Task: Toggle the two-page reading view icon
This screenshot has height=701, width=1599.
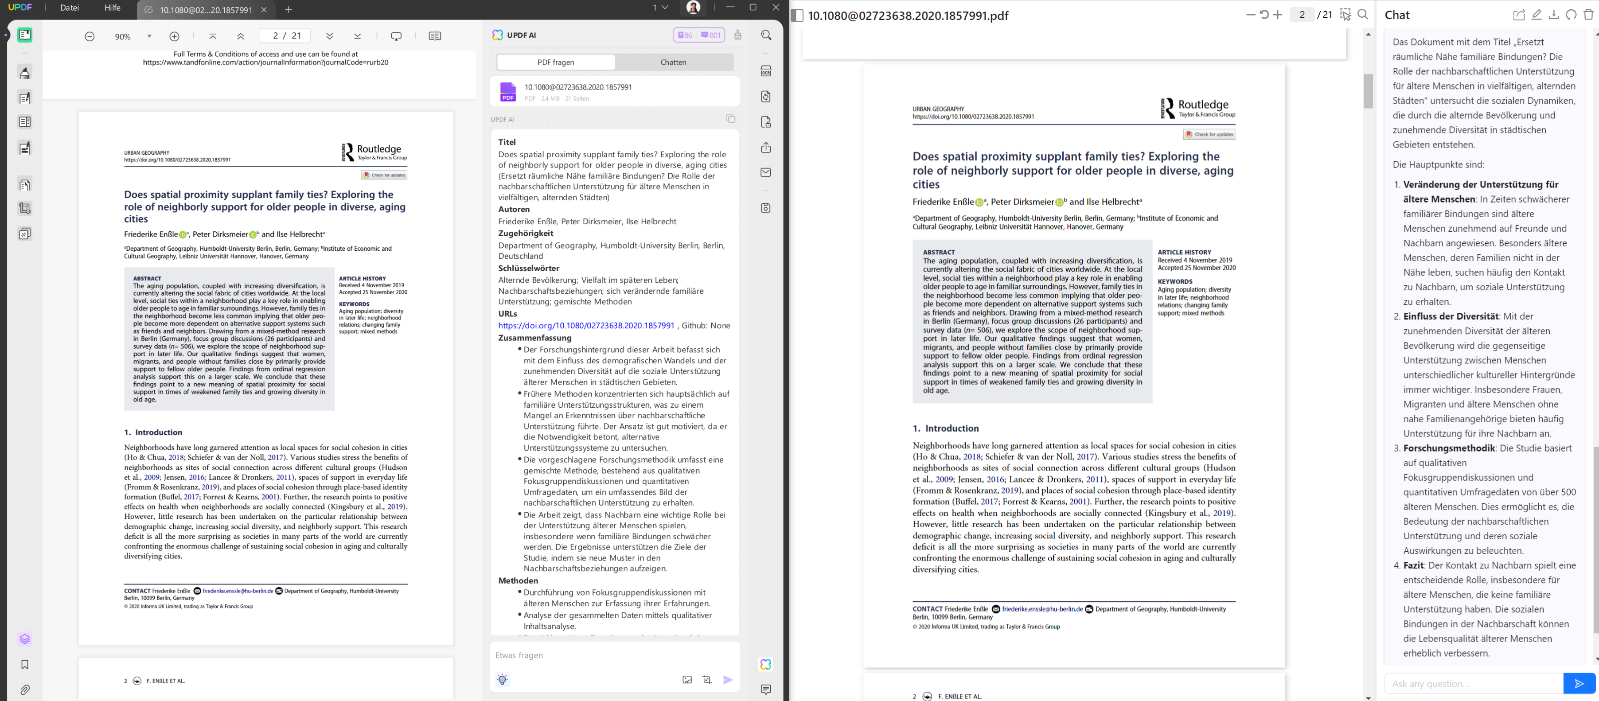Action: [x=434, y=36]
